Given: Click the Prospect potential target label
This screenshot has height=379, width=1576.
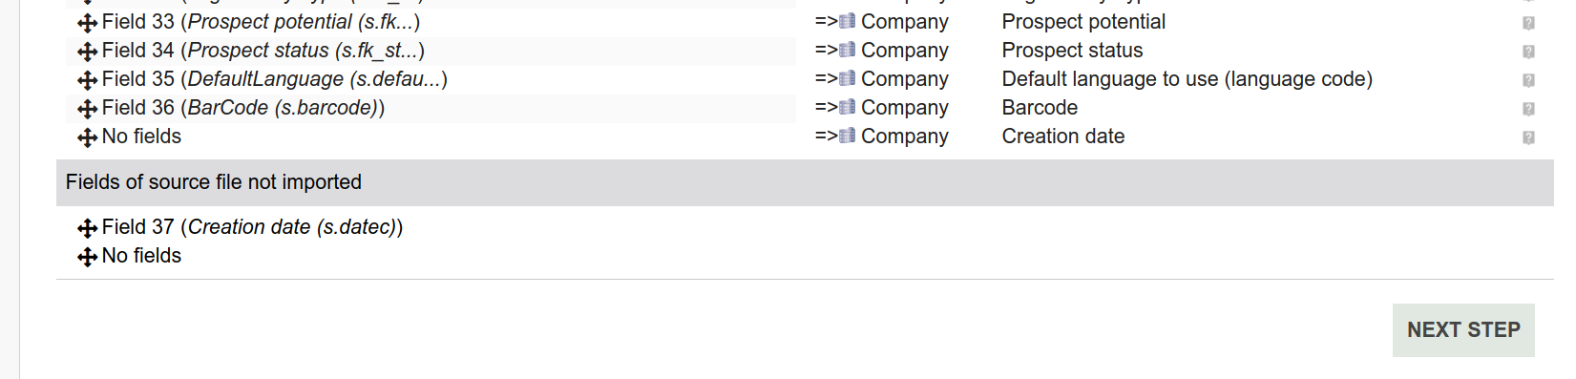Looking at the screenshot, I should click(1083, 22).
